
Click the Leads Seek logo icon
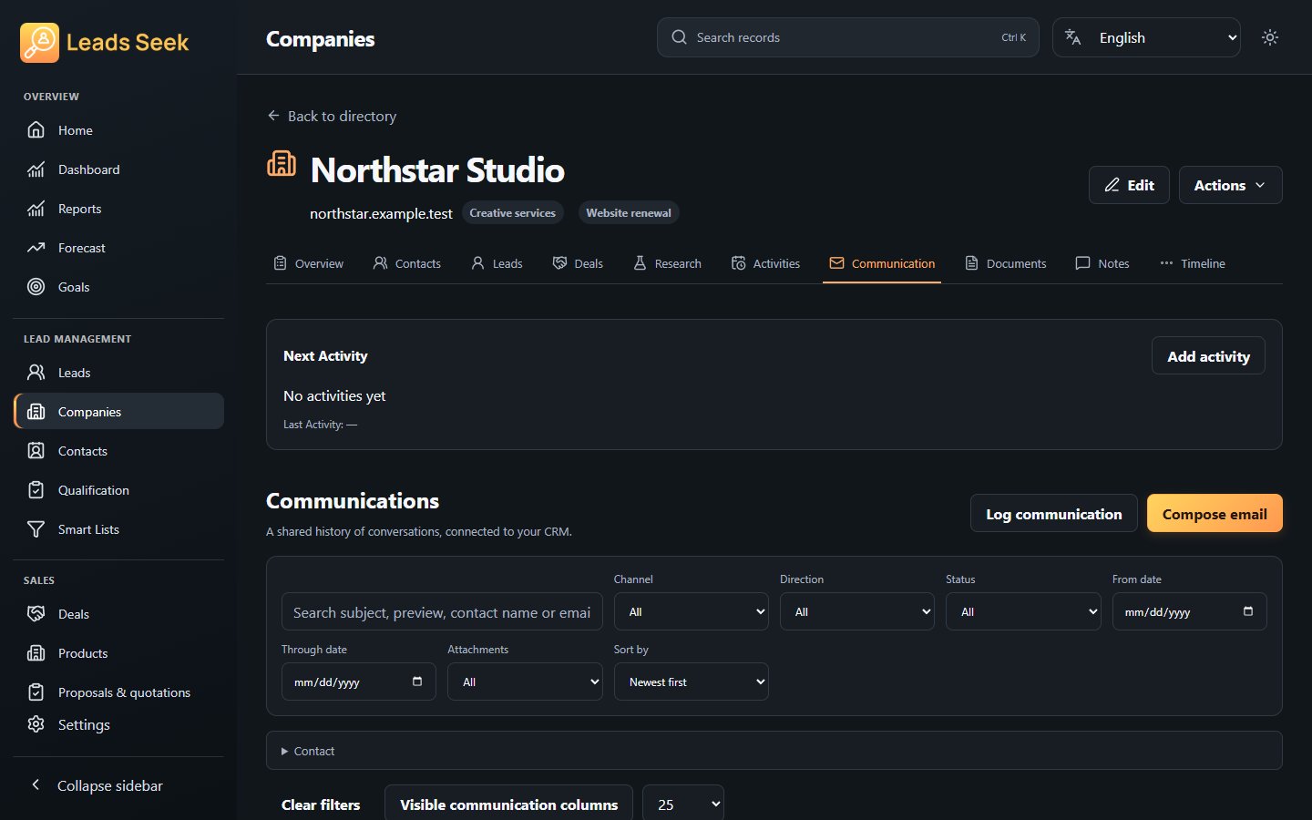pyautogui.click(x=39, y=42)
